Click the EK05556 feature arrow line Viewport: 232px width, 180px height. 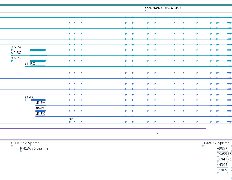pos(222,157)
